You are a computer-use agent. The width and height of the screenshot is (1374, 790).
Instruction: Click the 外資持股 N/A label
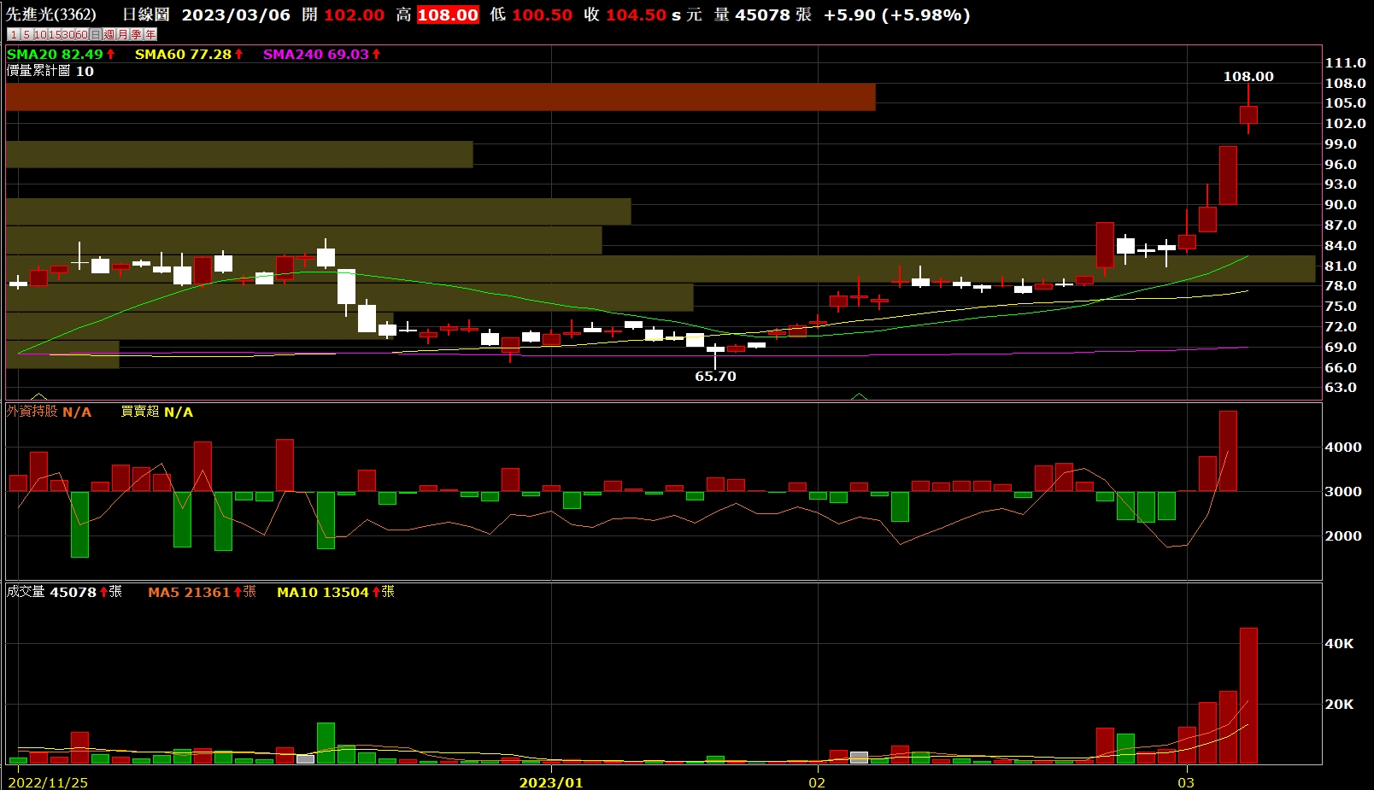click(49, 412)
